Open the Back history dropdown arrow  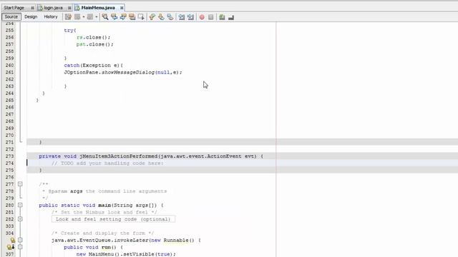point(84,17)
